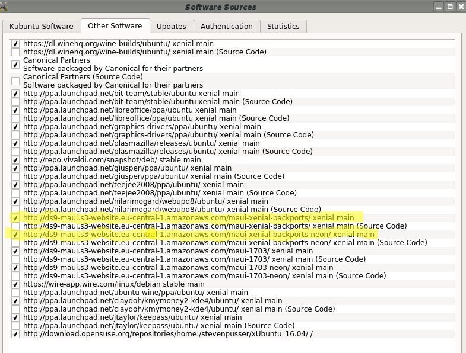The height and width of the screenshot is (353, 466).
Task: Show the Statistics tab
Action: coord(283,27)
